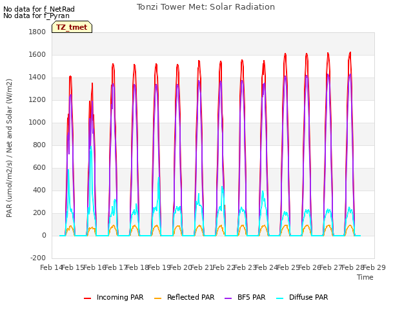Click the red Incoming PAR legend swatch
Viewport: 413px width, 310px height.
click(87, 298)
